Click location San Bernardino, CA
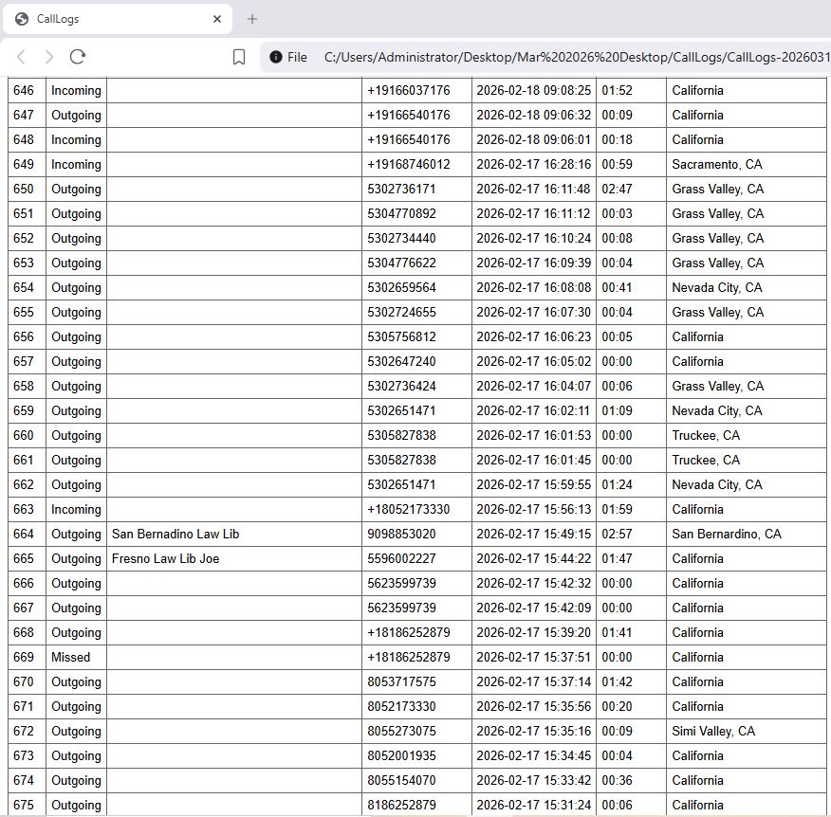831x817 pixels. 727,534
